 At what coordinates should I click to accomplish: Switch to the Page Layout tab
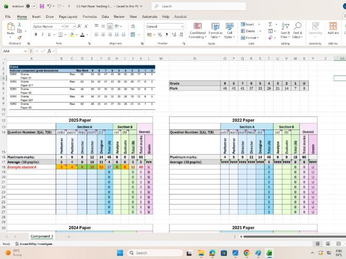pos(68,17)
